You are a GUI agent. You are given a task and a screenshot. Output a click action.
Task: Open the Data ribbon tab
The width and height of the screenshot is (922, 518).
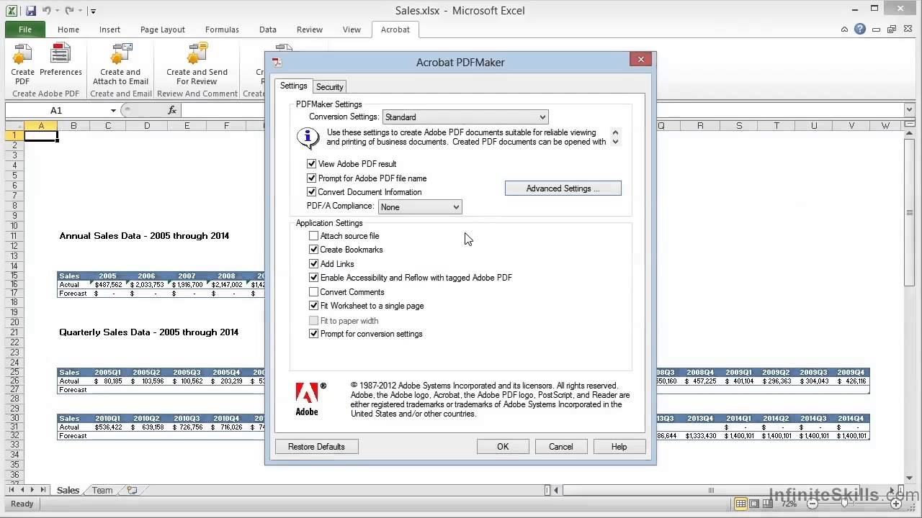click(x=268, y=29)
